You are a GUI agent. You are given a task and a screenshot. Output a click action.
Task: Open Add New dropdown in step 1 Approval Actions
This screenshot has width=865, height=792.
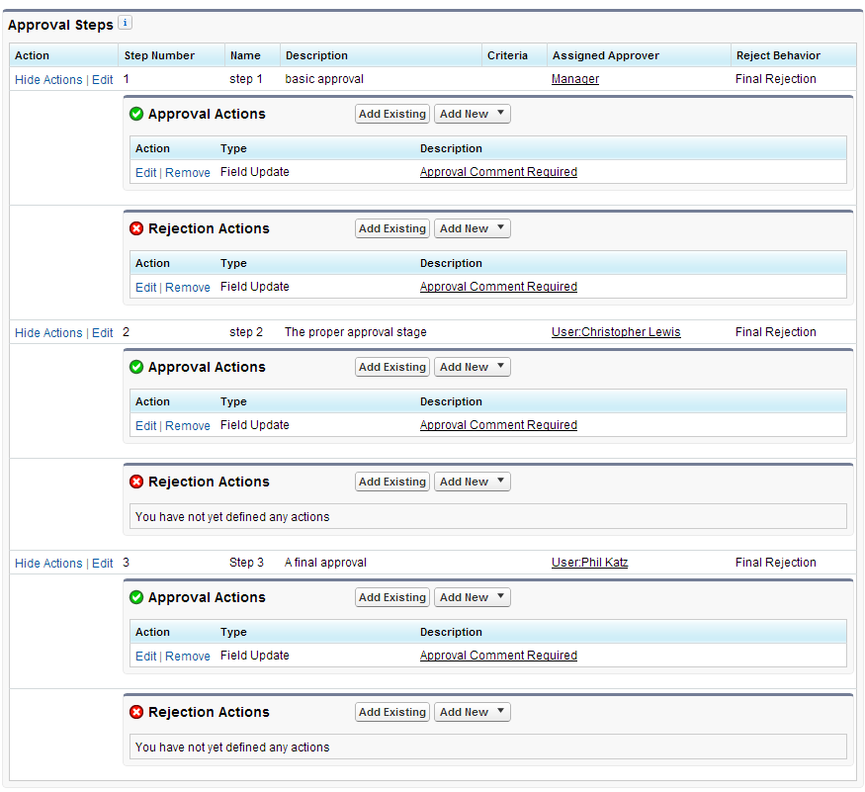tap(472, 115)
